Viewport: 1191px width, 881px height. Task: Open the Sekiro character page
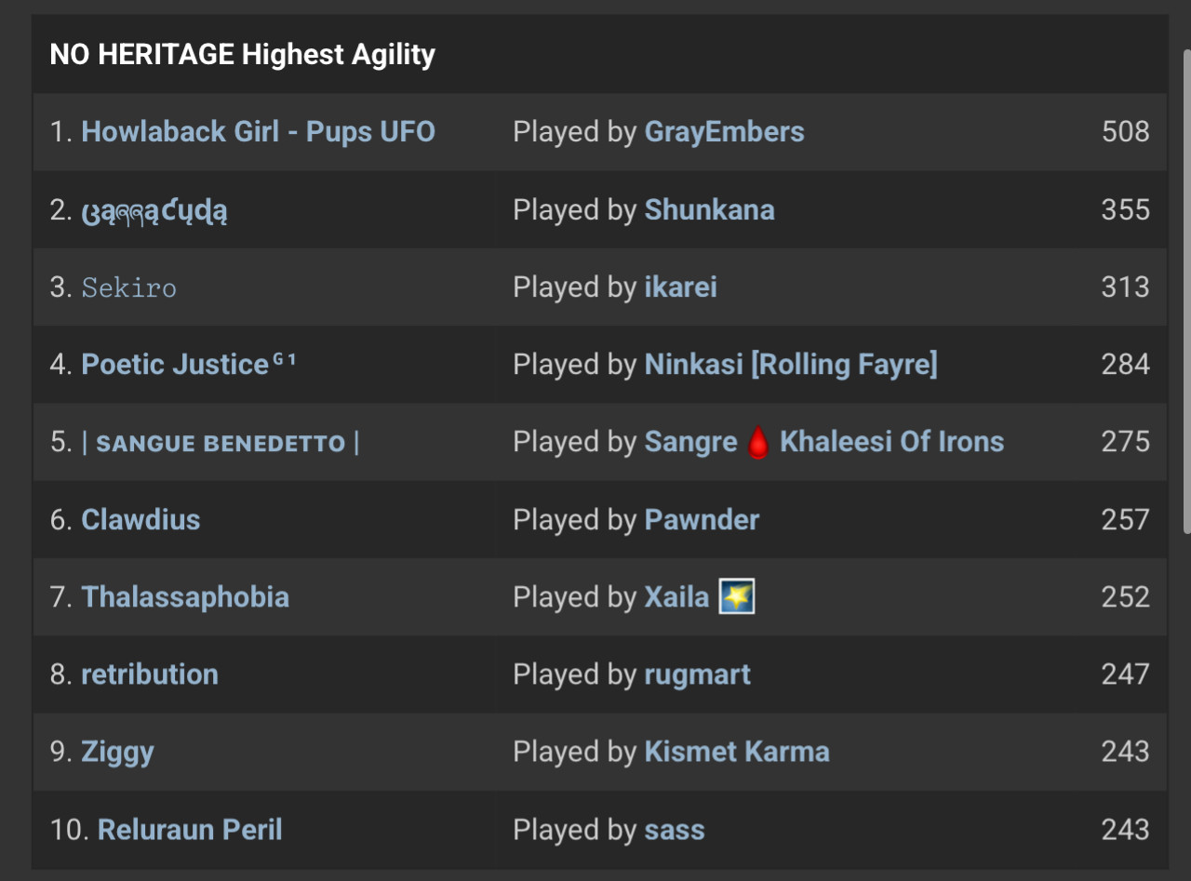point(129,287)
